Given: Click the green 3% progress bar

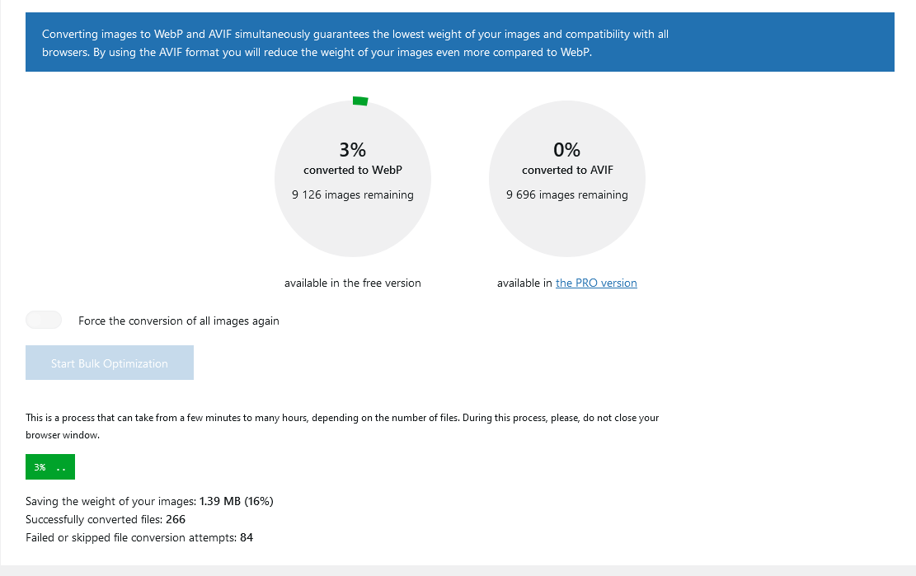Looking at the screenshot, I should [x=50, y=467].
